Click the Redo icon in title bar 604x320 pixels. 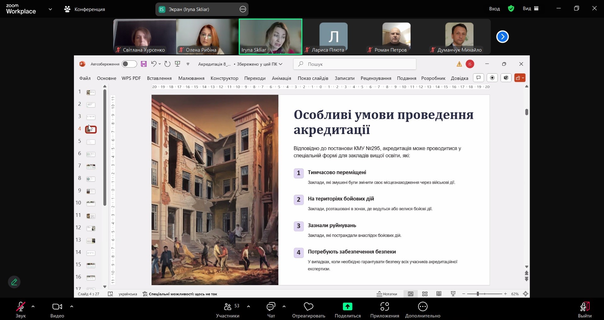click(x=167, y=64)
